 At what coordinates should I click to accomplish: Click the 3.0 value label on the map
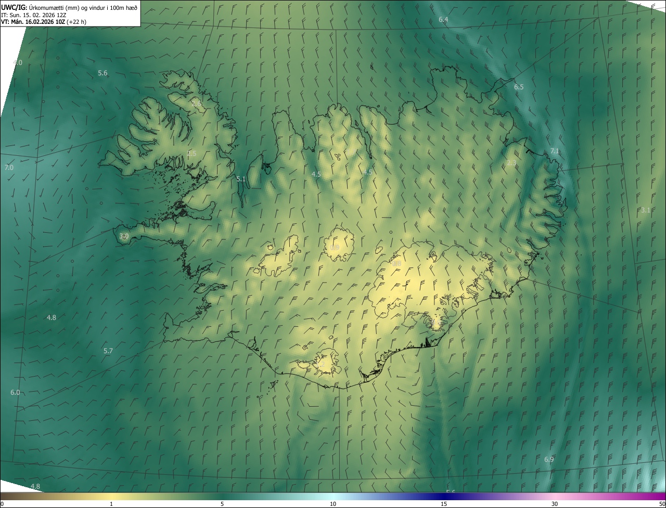tap(124, 236)
